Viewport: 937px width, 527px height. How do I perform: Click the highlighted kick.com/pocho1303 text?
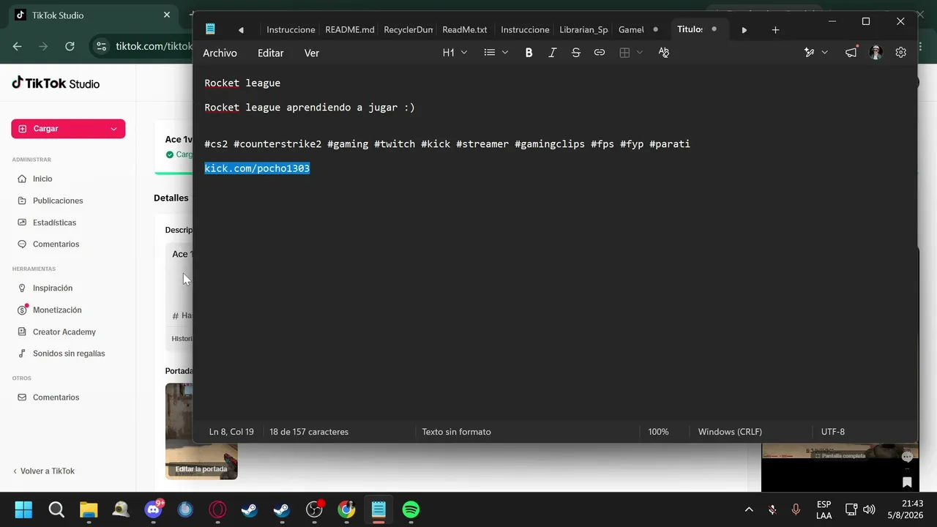(x=257, y=168)
